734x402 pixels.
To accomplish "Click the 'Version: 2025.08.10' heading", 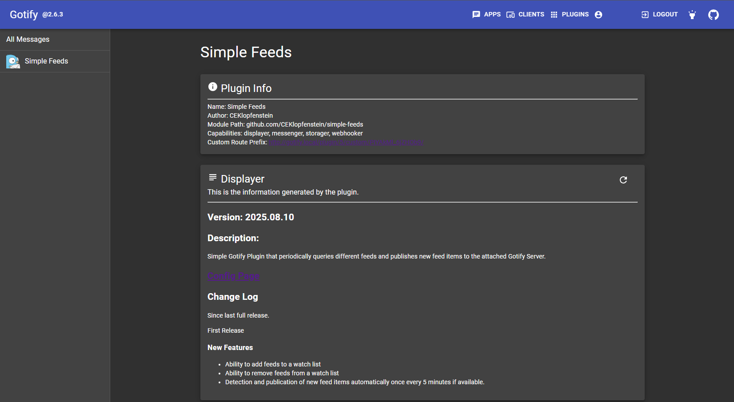I will click(251, 217).
